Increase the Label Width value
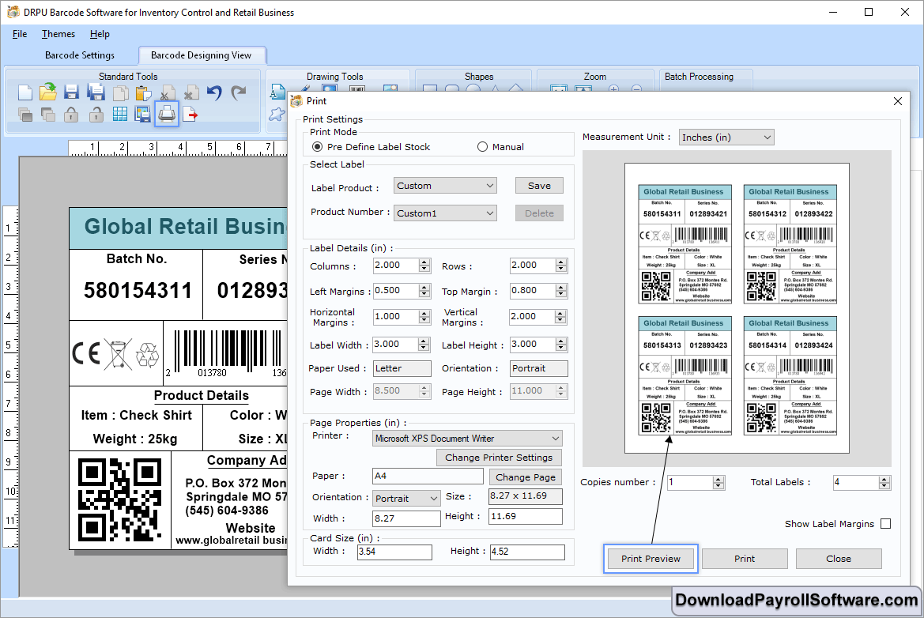924x618 pixels. coord(424,341)
